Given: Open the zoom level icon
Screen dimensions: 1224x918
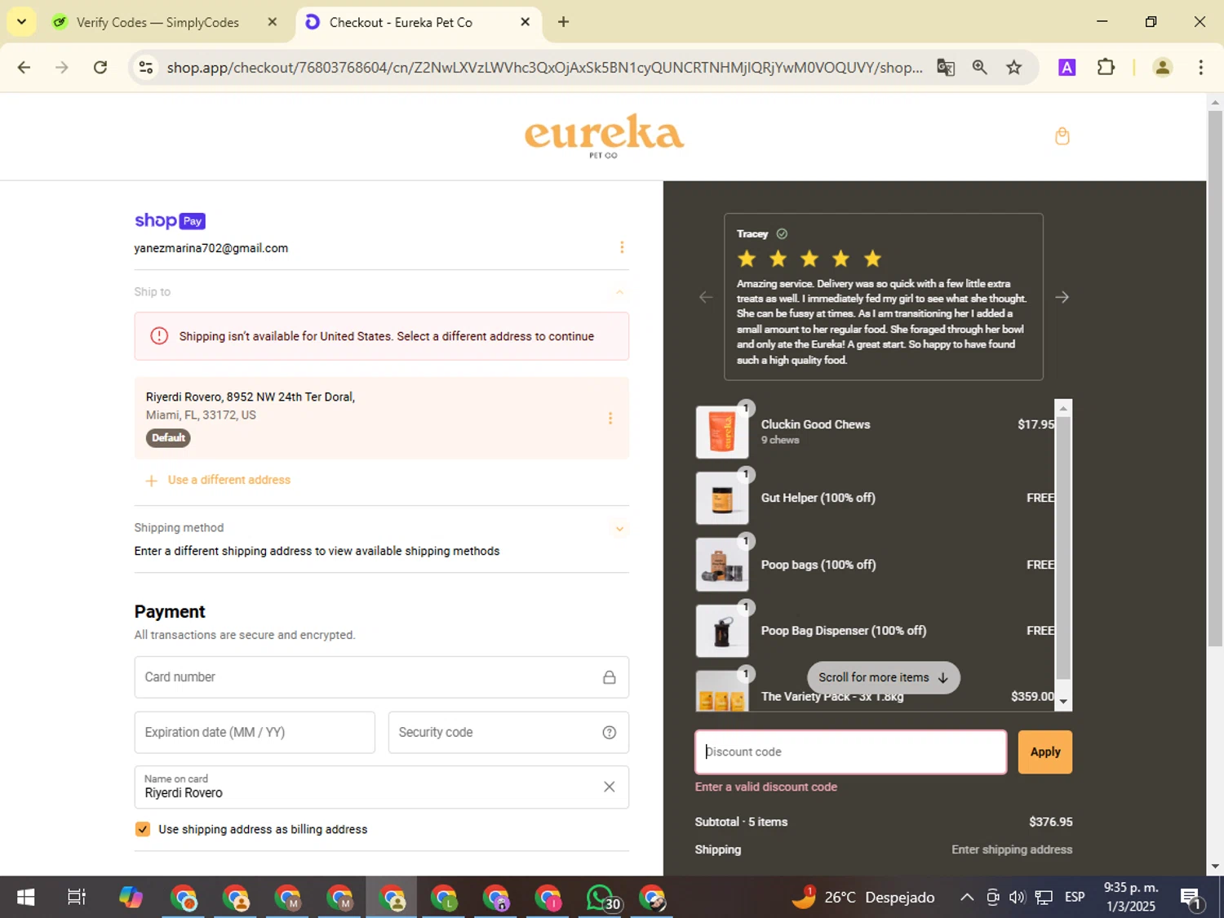Looking at the screenshot, I should pyautogui.click(x=980, y=67).
